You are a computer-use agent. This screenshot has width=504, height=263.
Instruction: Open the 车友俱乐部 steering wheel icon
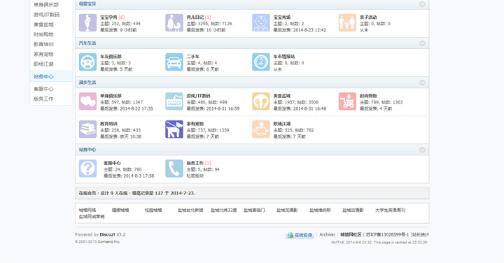(87, 62)
